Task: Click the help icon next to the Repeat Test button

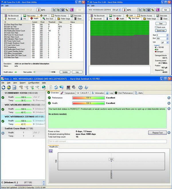Action: click(x=169, y=133)
